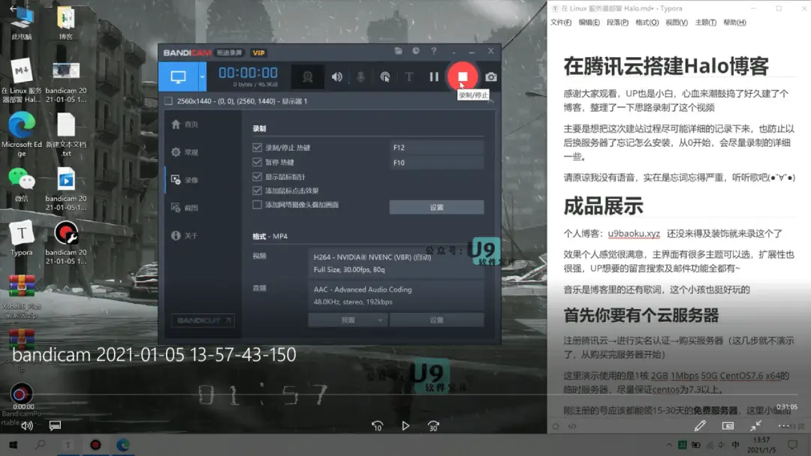
Task: Toggle the mouse click effect icon in Bandicam
Action: point(384,77)
